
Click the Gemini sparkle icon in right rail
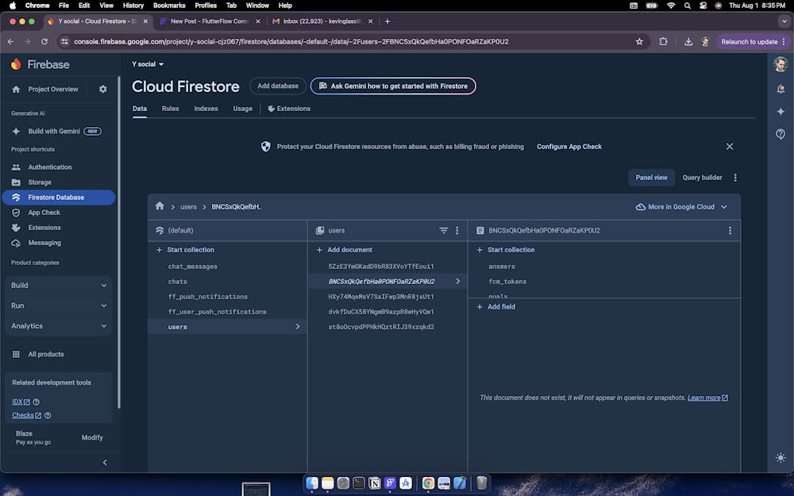pyautogui.click(x=781, y=111)
